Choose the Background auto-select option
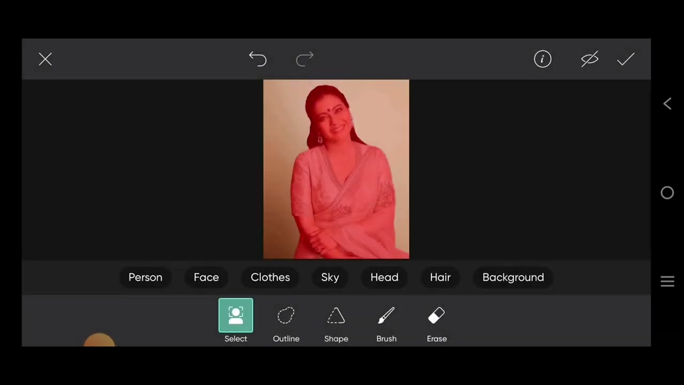This screenshot has width=684, height=385. click(x=513, y=277)
